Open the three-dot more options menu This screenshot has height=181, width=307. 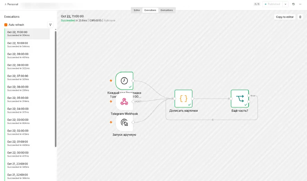tap(300, 4)
